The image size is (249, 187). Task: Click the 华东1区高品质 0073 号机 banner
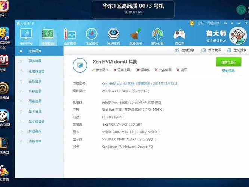click(133, 9)
